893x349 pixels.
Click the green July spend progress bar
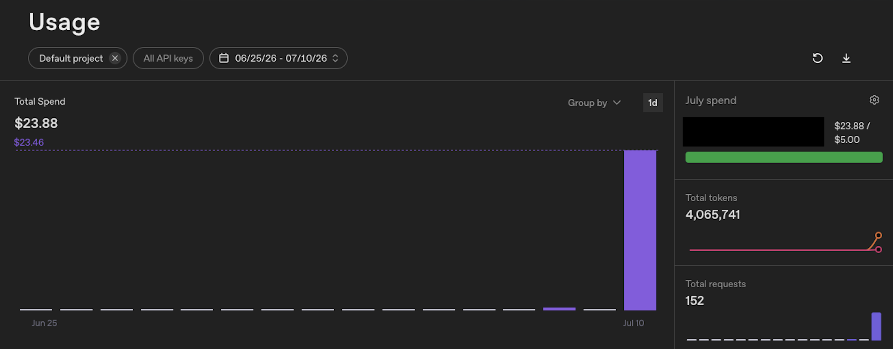point(784,157)
